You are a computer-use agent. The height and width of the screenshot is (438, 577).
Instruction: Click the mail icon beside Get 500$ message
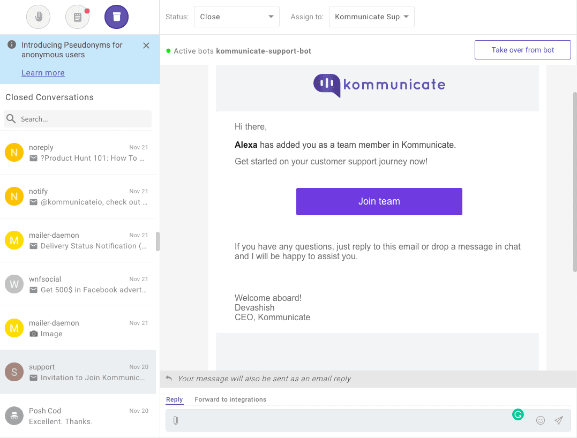(34, 290)
